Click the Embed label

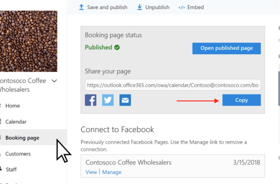(196, 7)
